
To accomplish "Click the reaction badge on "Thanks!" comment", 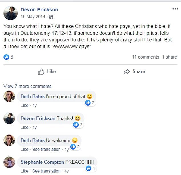I will [x=78, y=125].
